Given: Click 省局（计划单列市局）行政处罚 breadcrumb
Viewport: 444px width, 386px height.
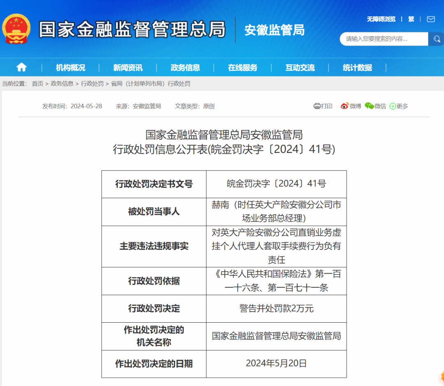Looking at the screenshot, I should (x=150, y=83).
